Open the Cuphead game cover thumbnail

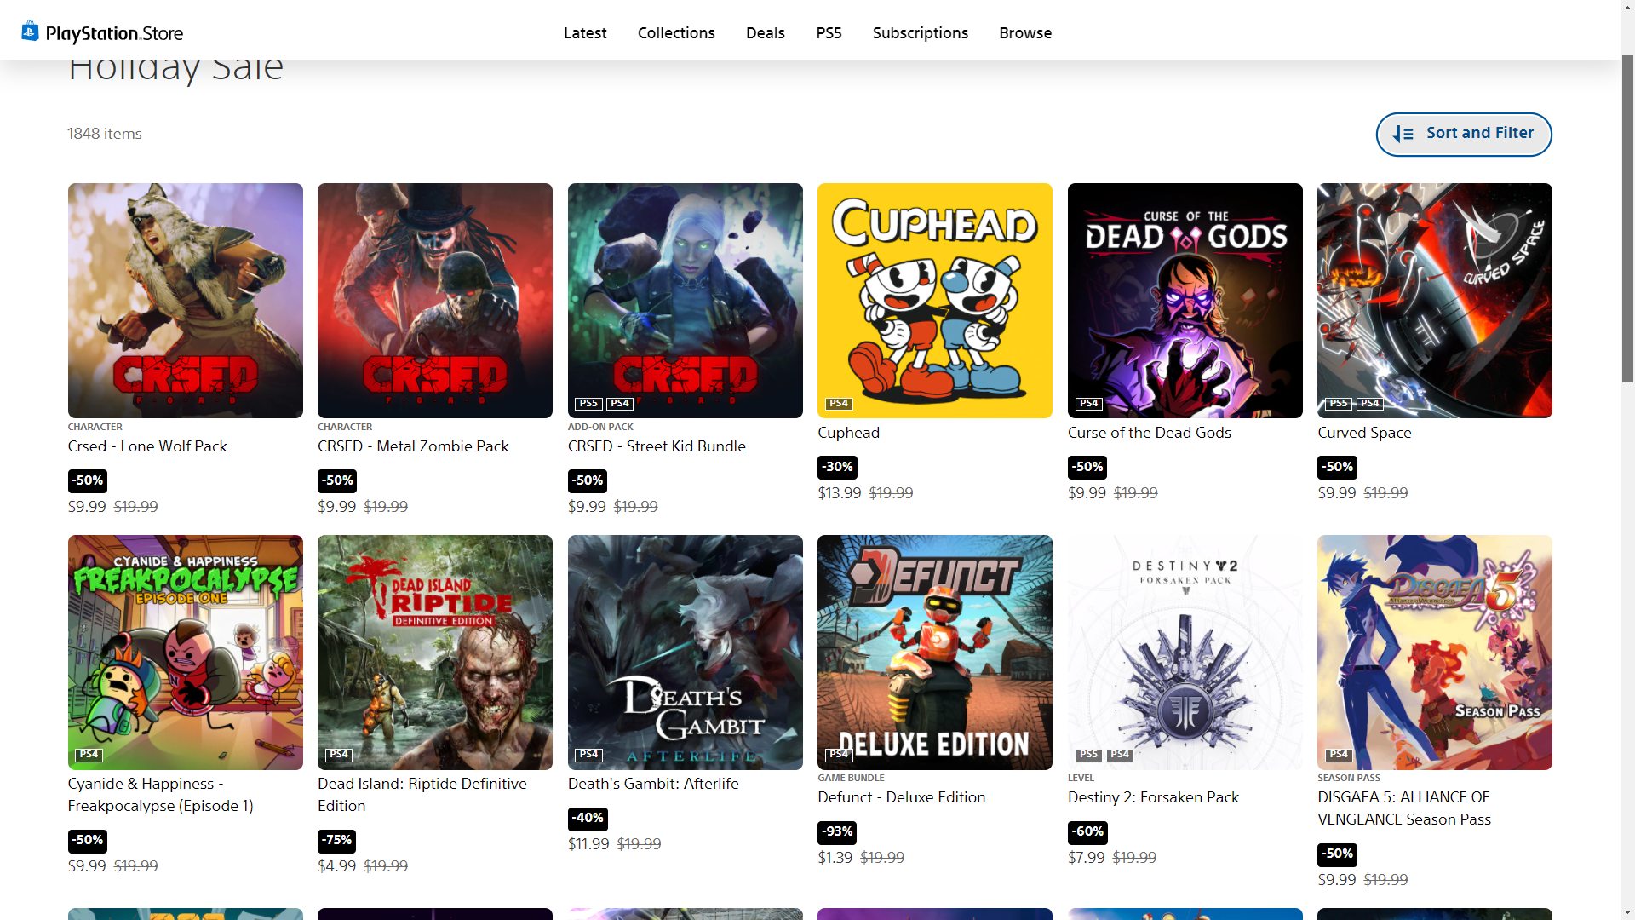pos(934,300)
